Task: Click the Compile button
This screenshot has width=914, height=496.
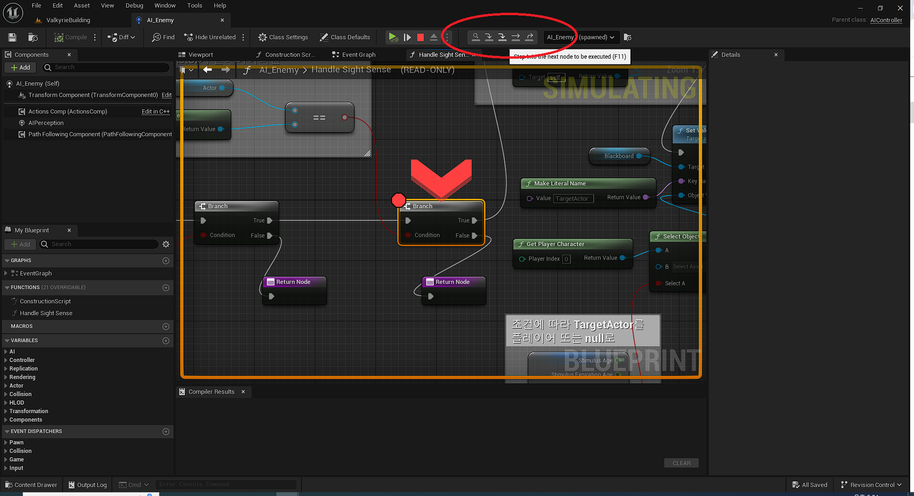Action: coord(71,37)
